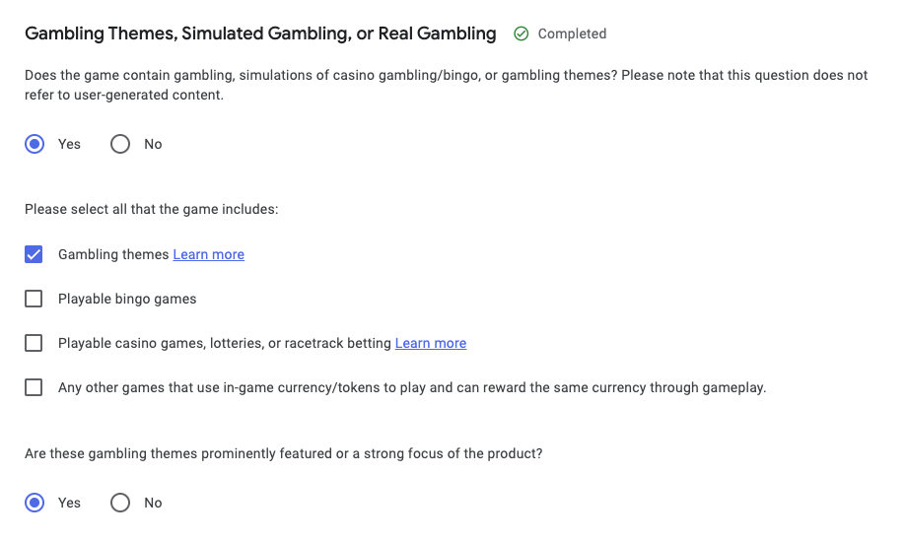Click the prominently featured question text
Image resolution: width=906 pixels, height=542 pixels.
pyautogui.click(x=284, y=453)
